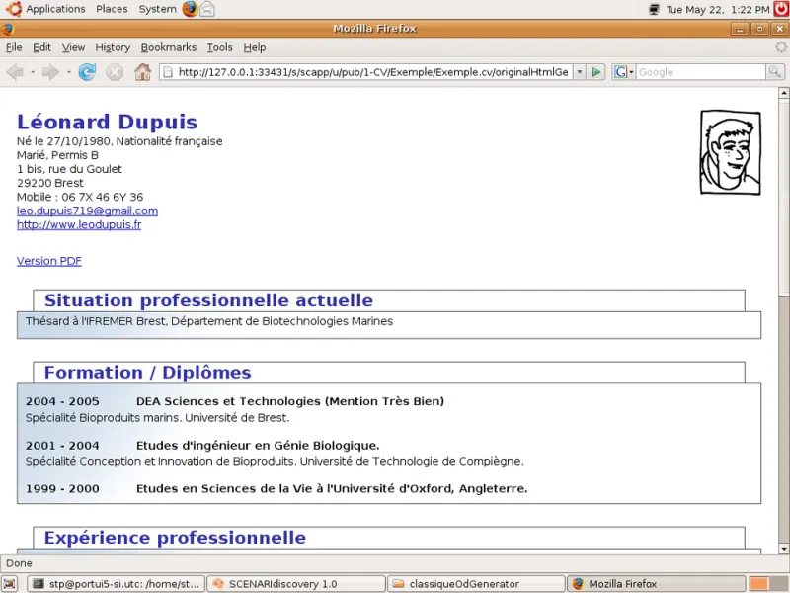Switch to the classiqueOdGenerator taskbar button
This screenshot has width=790, height=593.
tap(477, 584)
